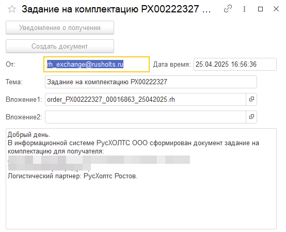Get link to this document via chain icon

point(228,9)
